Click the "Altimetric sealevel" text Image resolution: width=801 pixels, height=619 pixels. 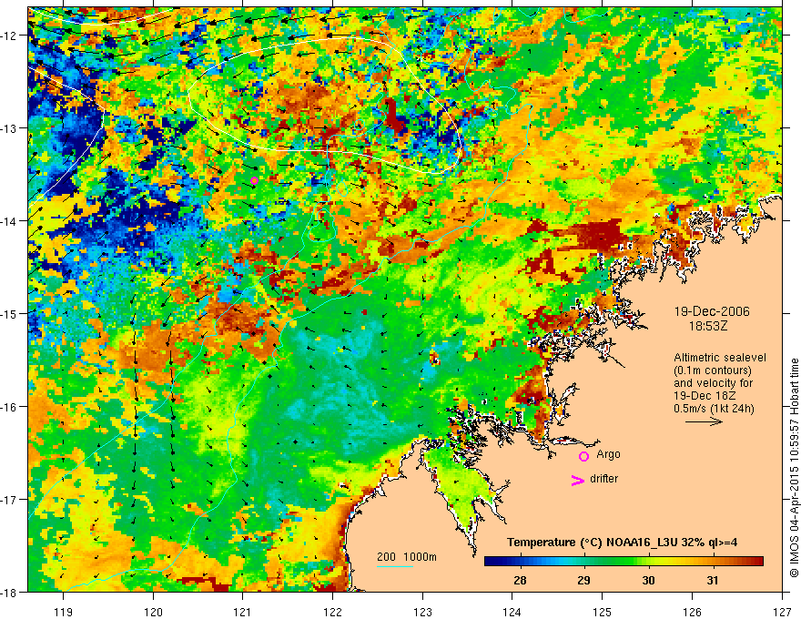coord(720,358)
